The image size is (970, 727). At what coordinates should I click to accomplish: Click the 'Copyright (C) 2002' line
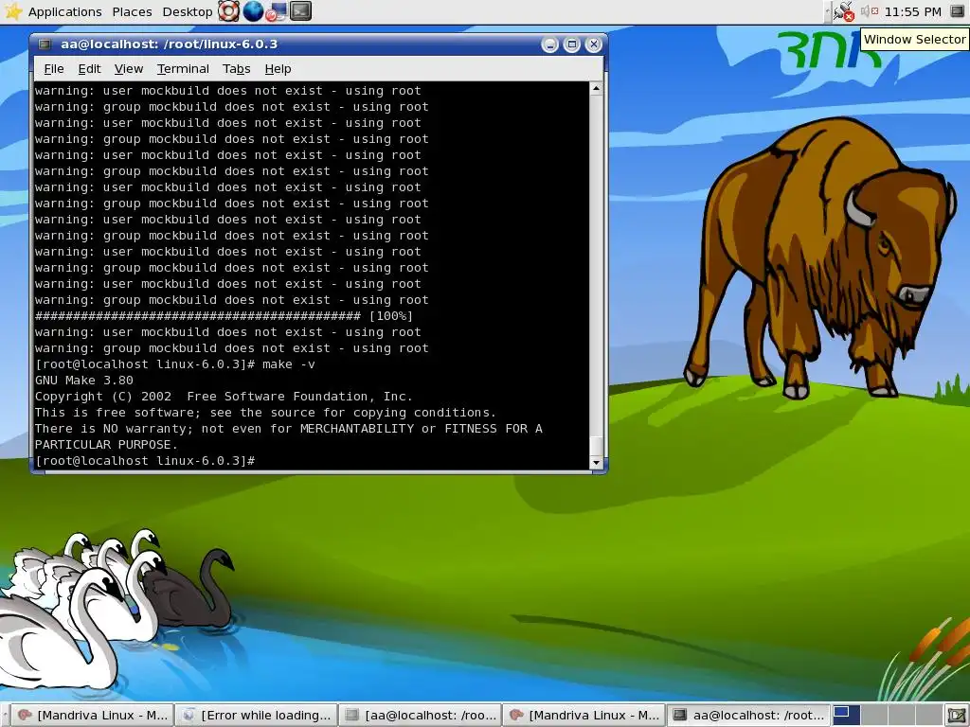tap(224, 397)
